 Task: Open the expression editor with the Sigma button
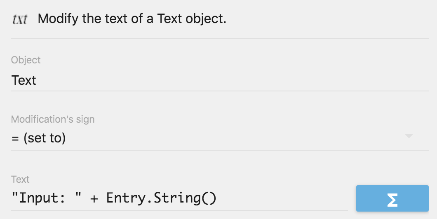coord(392,198)
